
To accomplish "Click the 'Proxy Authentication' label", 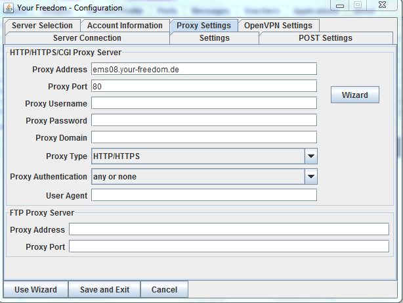I will 49,177.
